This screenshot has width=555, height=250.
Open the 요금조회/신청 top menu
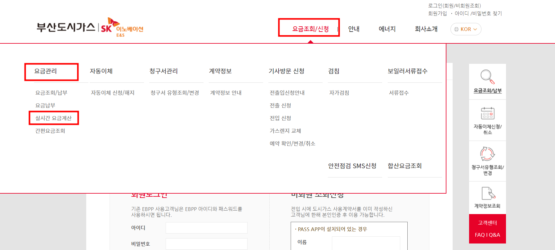click(311, 29)
